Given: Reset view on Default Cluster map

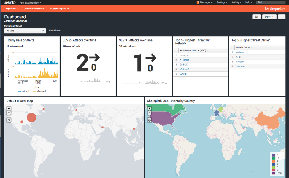Looking at the screenshot, I should pos(9,120).
